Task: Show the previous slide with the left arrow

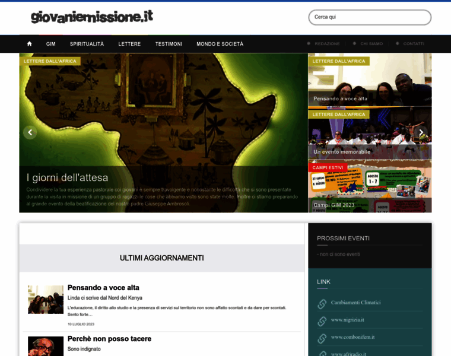Action: [x=30, y=132]
